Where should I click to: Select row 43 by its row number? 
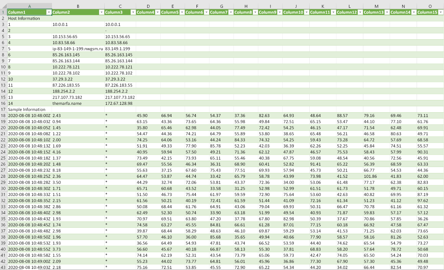(3, 267)
